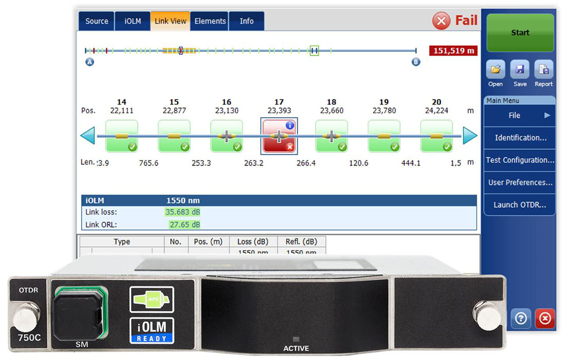Expand the File submenu
Image resolution: width=564 pixels, height=360 pixels.
519,116
